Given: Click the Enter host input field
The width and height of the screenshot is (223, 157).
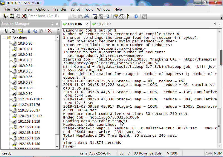Looking at the screenshot, I should point(45,16).
